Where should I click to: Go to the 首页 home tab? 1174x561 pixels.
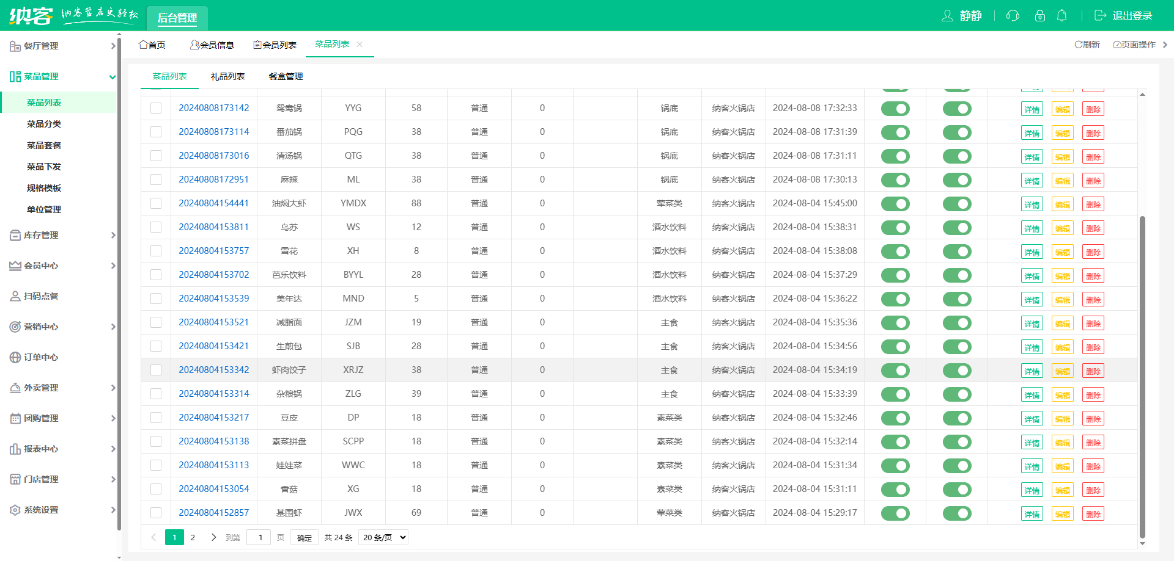[152, 45]
